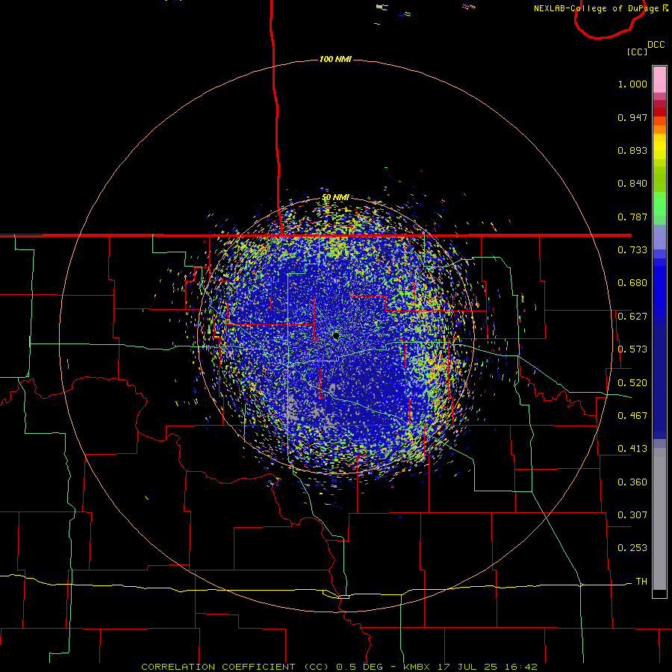Select the 0.680 scale value
The image size is (672, 672).
click(632, 283)
